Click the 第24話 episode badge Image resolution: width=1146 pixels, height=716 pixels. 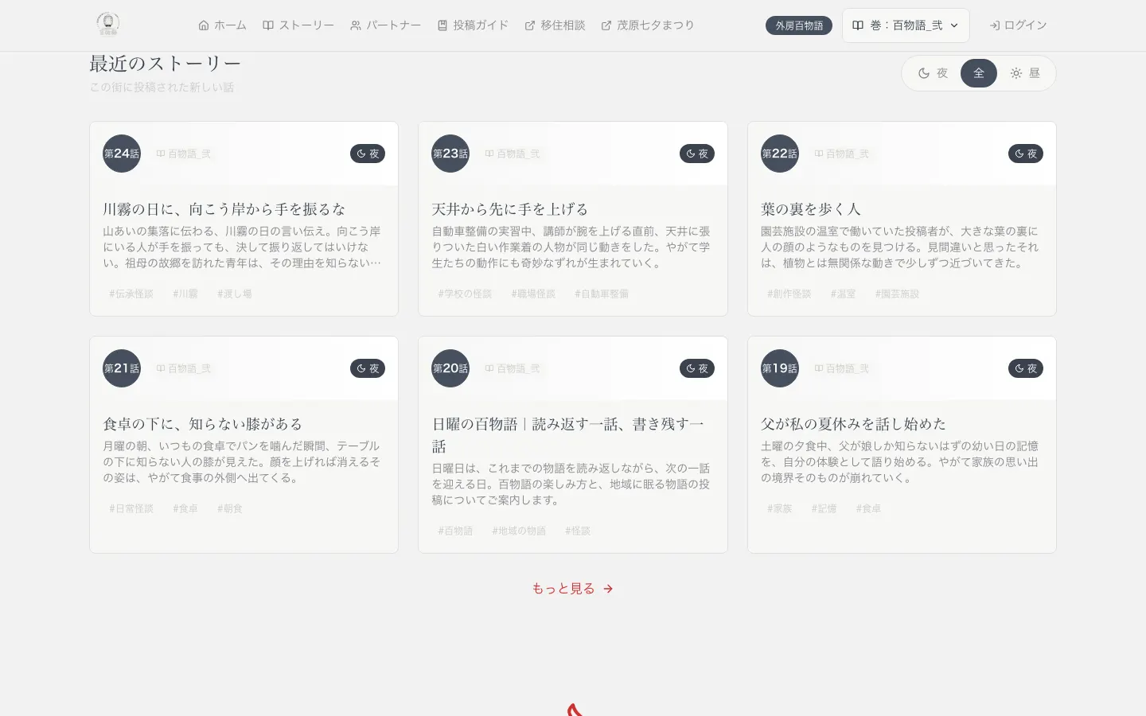[x=122, y=154]
